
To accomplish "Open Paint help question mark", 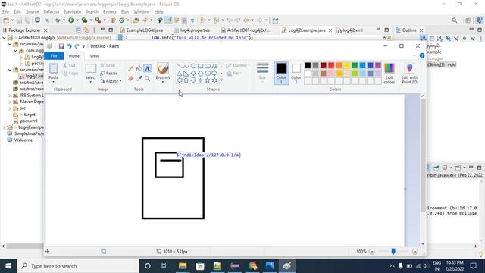I will point(422,55).
